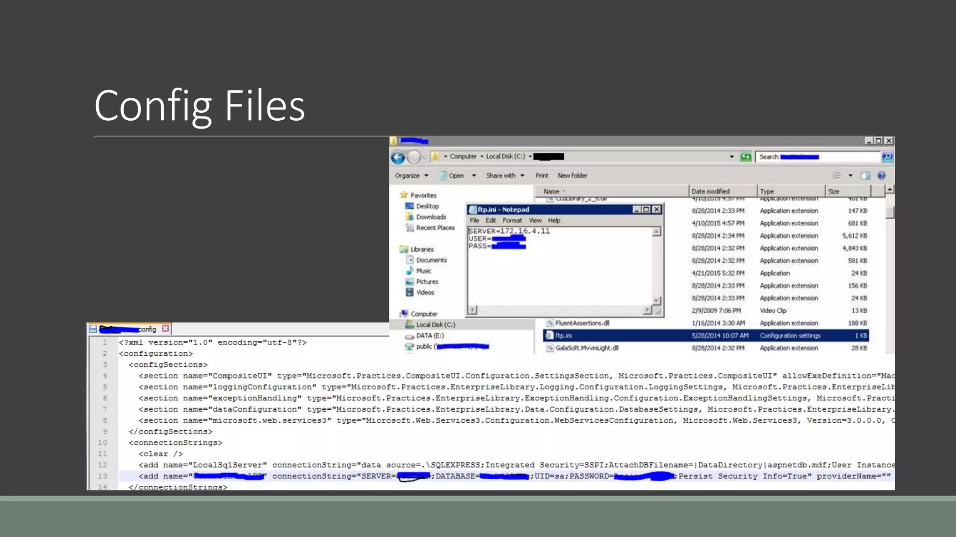Viewport: 956px width, 537px height.
Task: Expand the Share with dropdown
Action: point(505,176)
